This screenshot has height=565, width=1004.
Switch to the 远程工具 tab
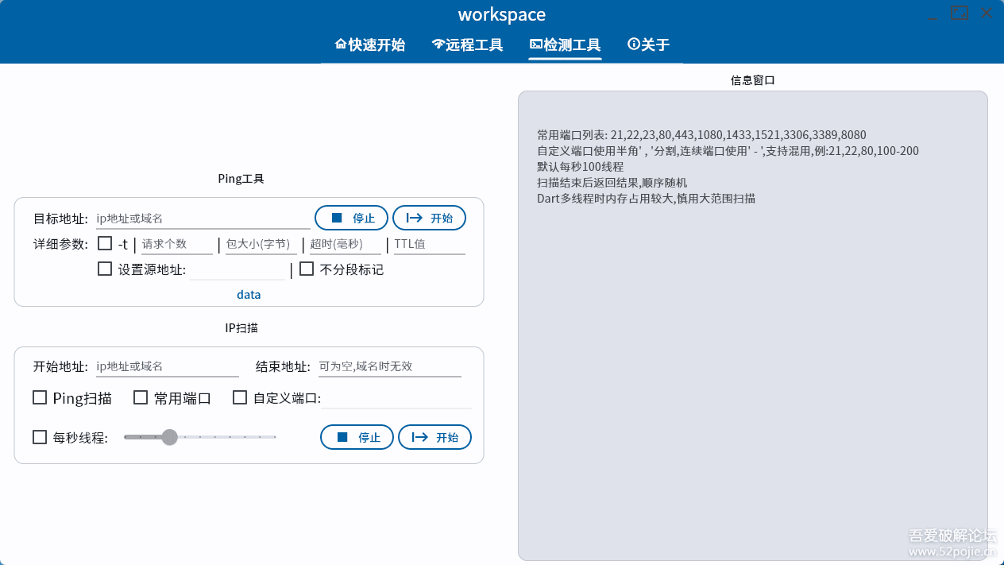click(x=467, y=45)
